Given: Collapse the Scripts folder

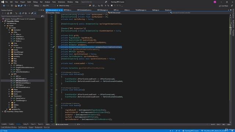Looking at the screenshot, I should tap(7, 28).
